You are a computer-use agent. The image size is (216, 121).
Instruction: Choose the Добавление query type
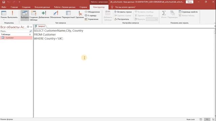tap(44, 14)
